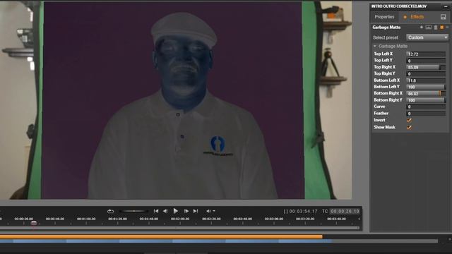Screen dimensions: 452x254
Task: Click the Garbage Matte effect title
Action: tap(386, 28)
